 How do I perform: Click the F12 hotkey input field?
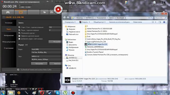[x=55, y=27]
